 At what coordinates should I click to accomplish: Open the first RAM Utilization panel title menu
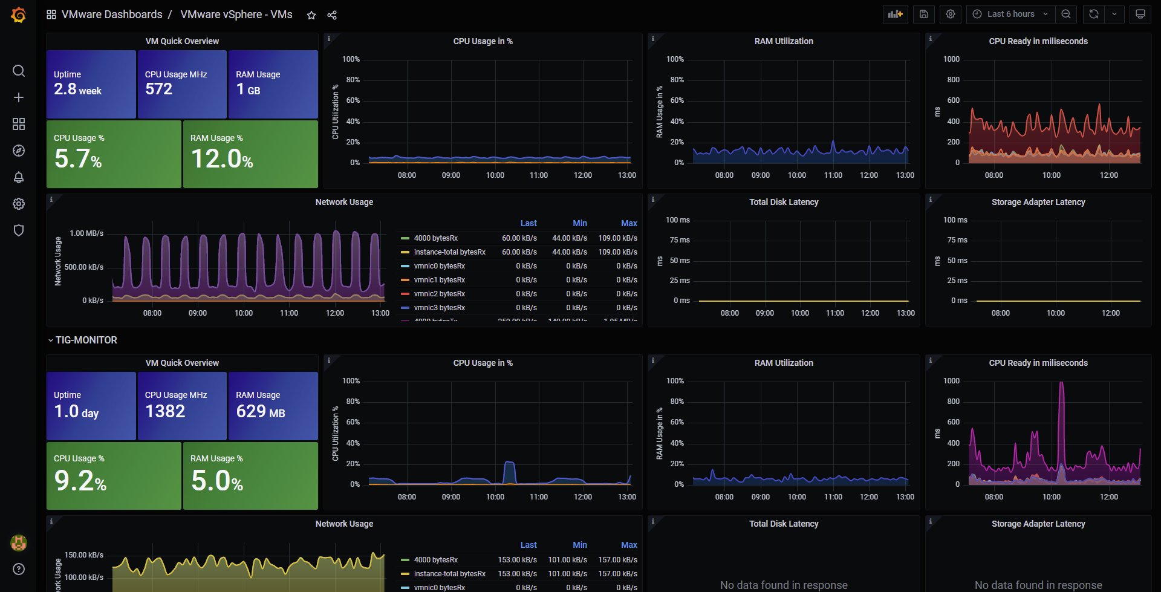point(784,41)
